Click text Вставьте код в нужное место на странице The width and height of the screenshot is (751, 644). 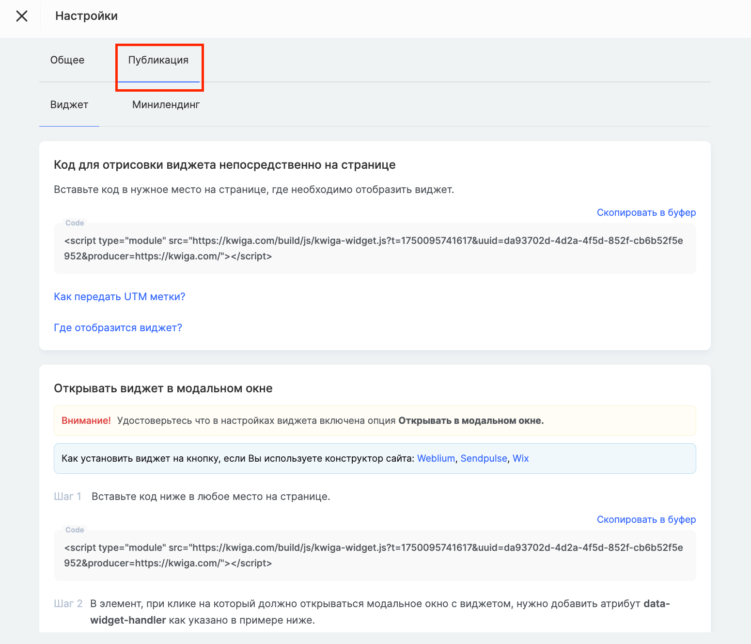click(x=160, y=190)
